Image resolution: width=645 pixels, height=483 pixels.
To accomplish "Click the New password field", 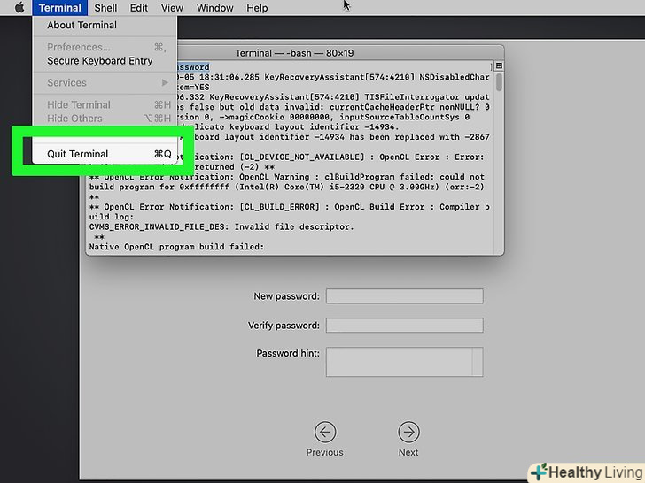I will coord(404,296).
